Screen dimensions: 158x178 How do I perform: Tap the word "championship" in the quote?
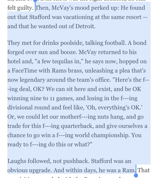pyautogui.click(x=110, y=135)
